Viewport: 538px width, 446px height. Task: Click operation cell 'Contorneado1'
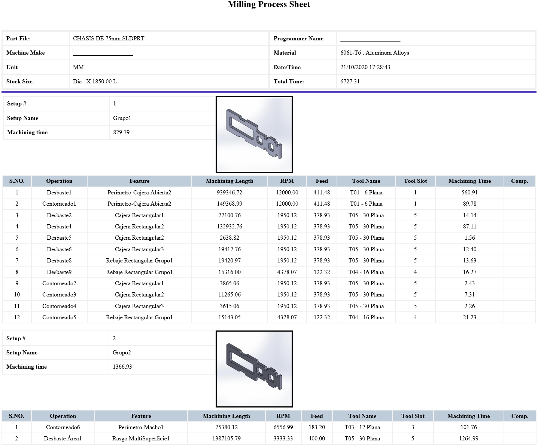pyautogui.click(x=59, y=204)
